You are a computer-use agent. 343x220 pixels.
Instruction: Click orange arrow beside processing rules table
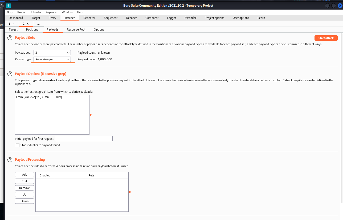(130, 192)
